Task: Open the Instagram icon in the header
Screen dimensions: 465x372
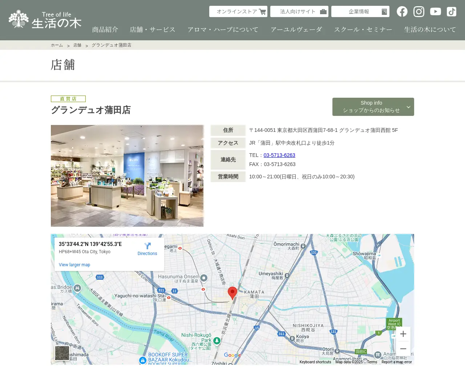Action: (418, 11)
